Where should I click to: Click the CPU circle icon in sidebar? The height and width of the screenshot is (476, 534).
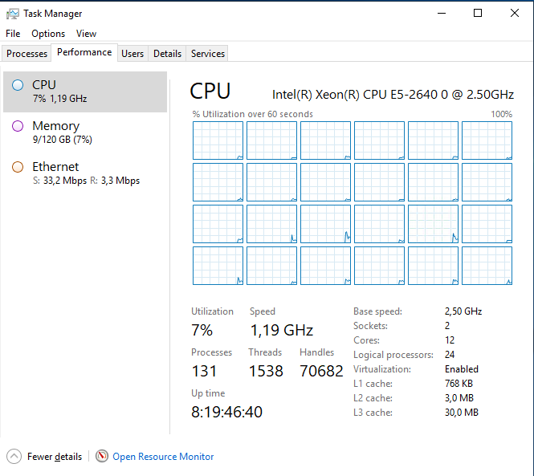[18, 85]
